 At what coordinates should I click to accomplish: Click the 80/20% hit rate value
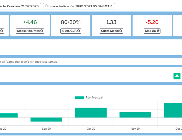click(x=71, y=22)
